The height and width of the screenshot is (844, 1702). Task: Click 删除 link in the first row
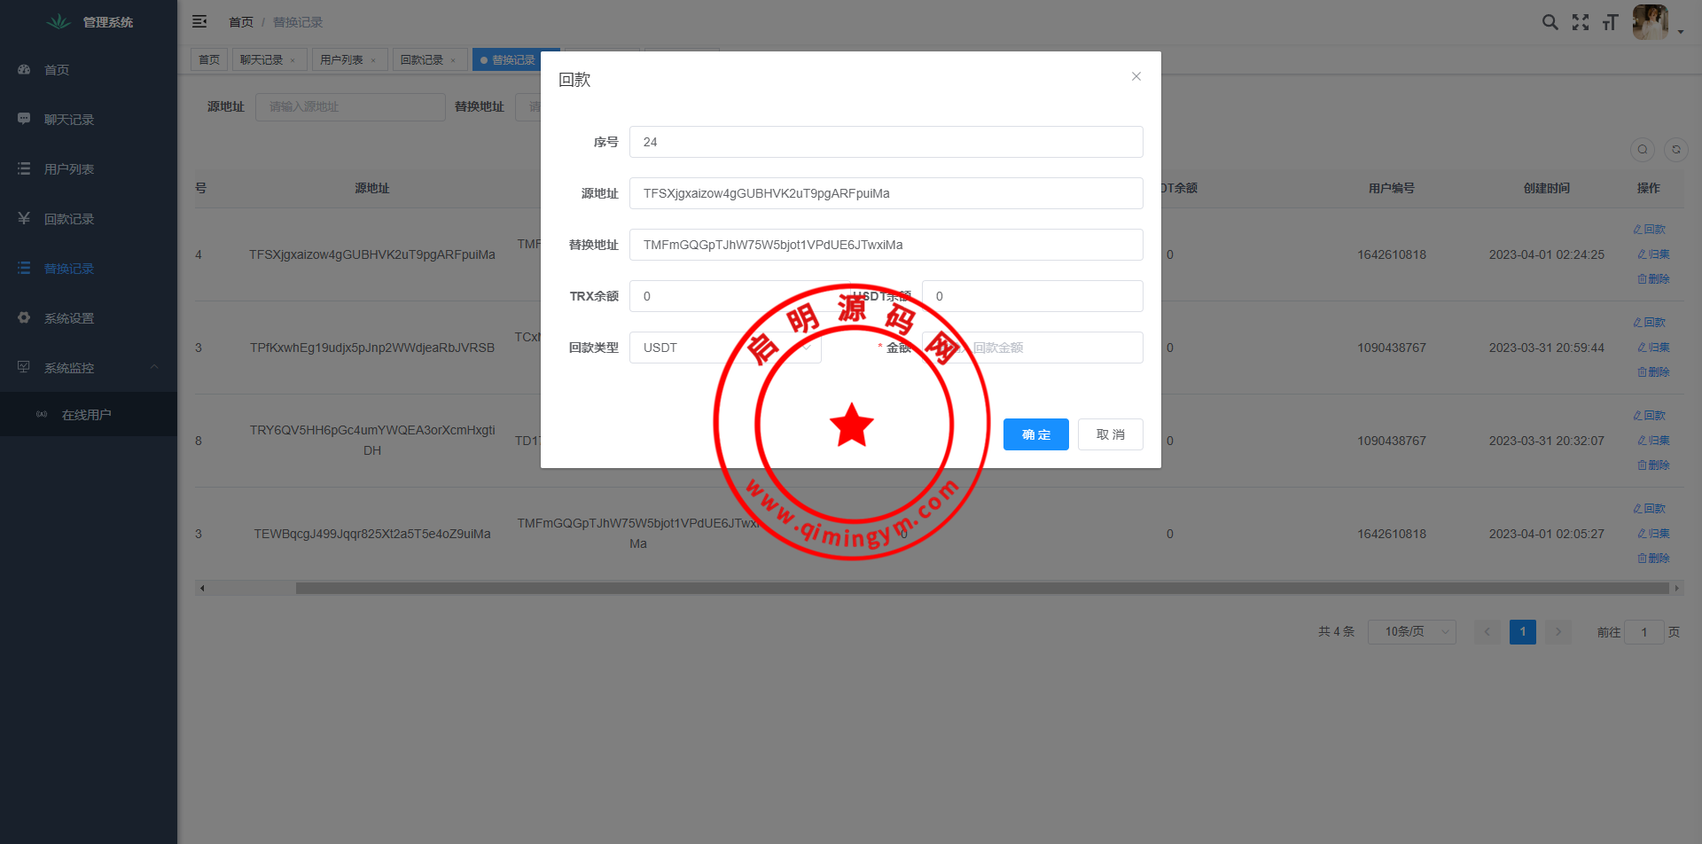point(1653,279)
